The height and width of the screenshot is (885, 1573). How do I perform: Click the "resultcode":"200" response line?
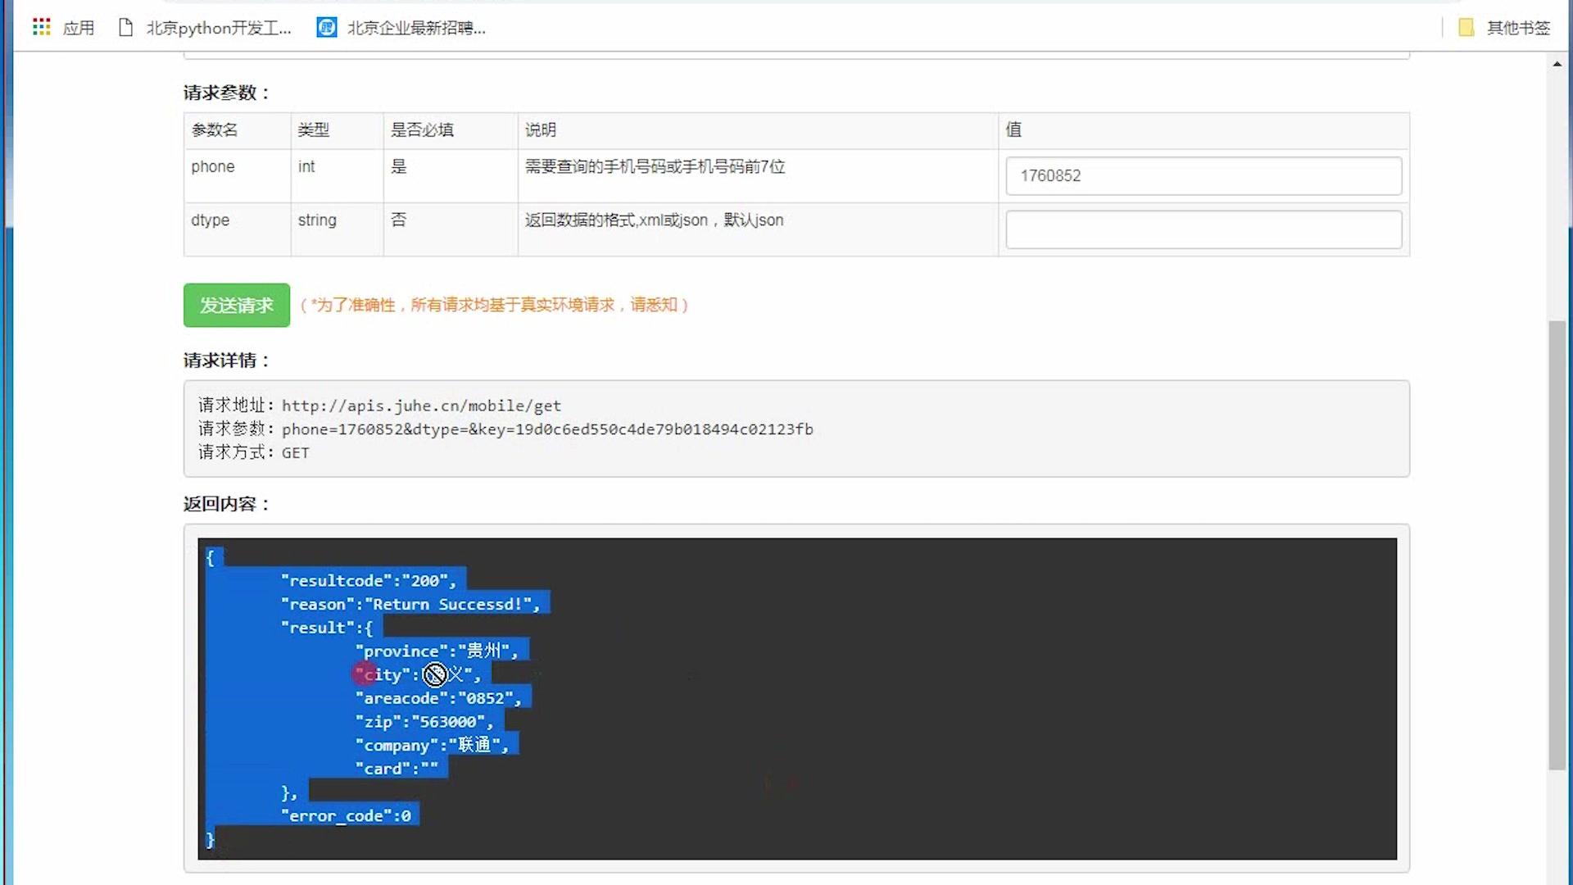(368, 581)
